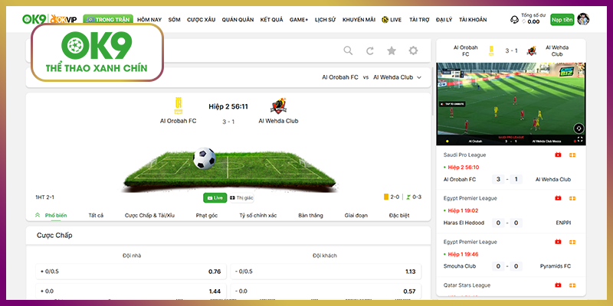
Task: Select home handicap +0/0.5 odds 0.76
Action: pyautogui.click(x=129, y=271)
